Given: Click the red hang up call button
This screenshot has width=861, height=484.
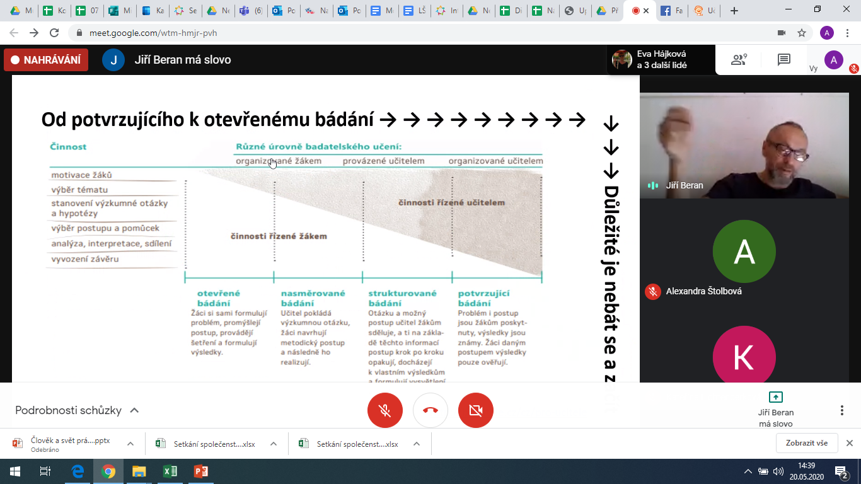Looking at the screenshot, I should (x=430, y=410).
